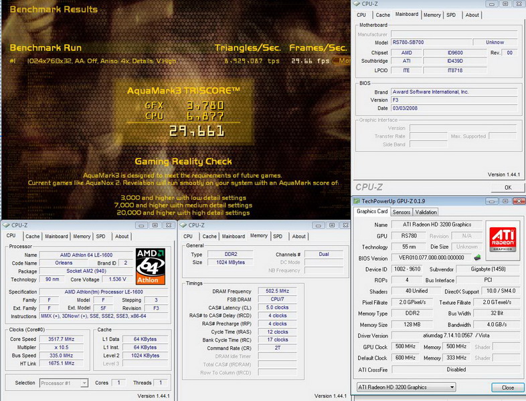Open About tab in the CPU-Z CPU window
Screen dimensions: 526x401
point(122,237)
